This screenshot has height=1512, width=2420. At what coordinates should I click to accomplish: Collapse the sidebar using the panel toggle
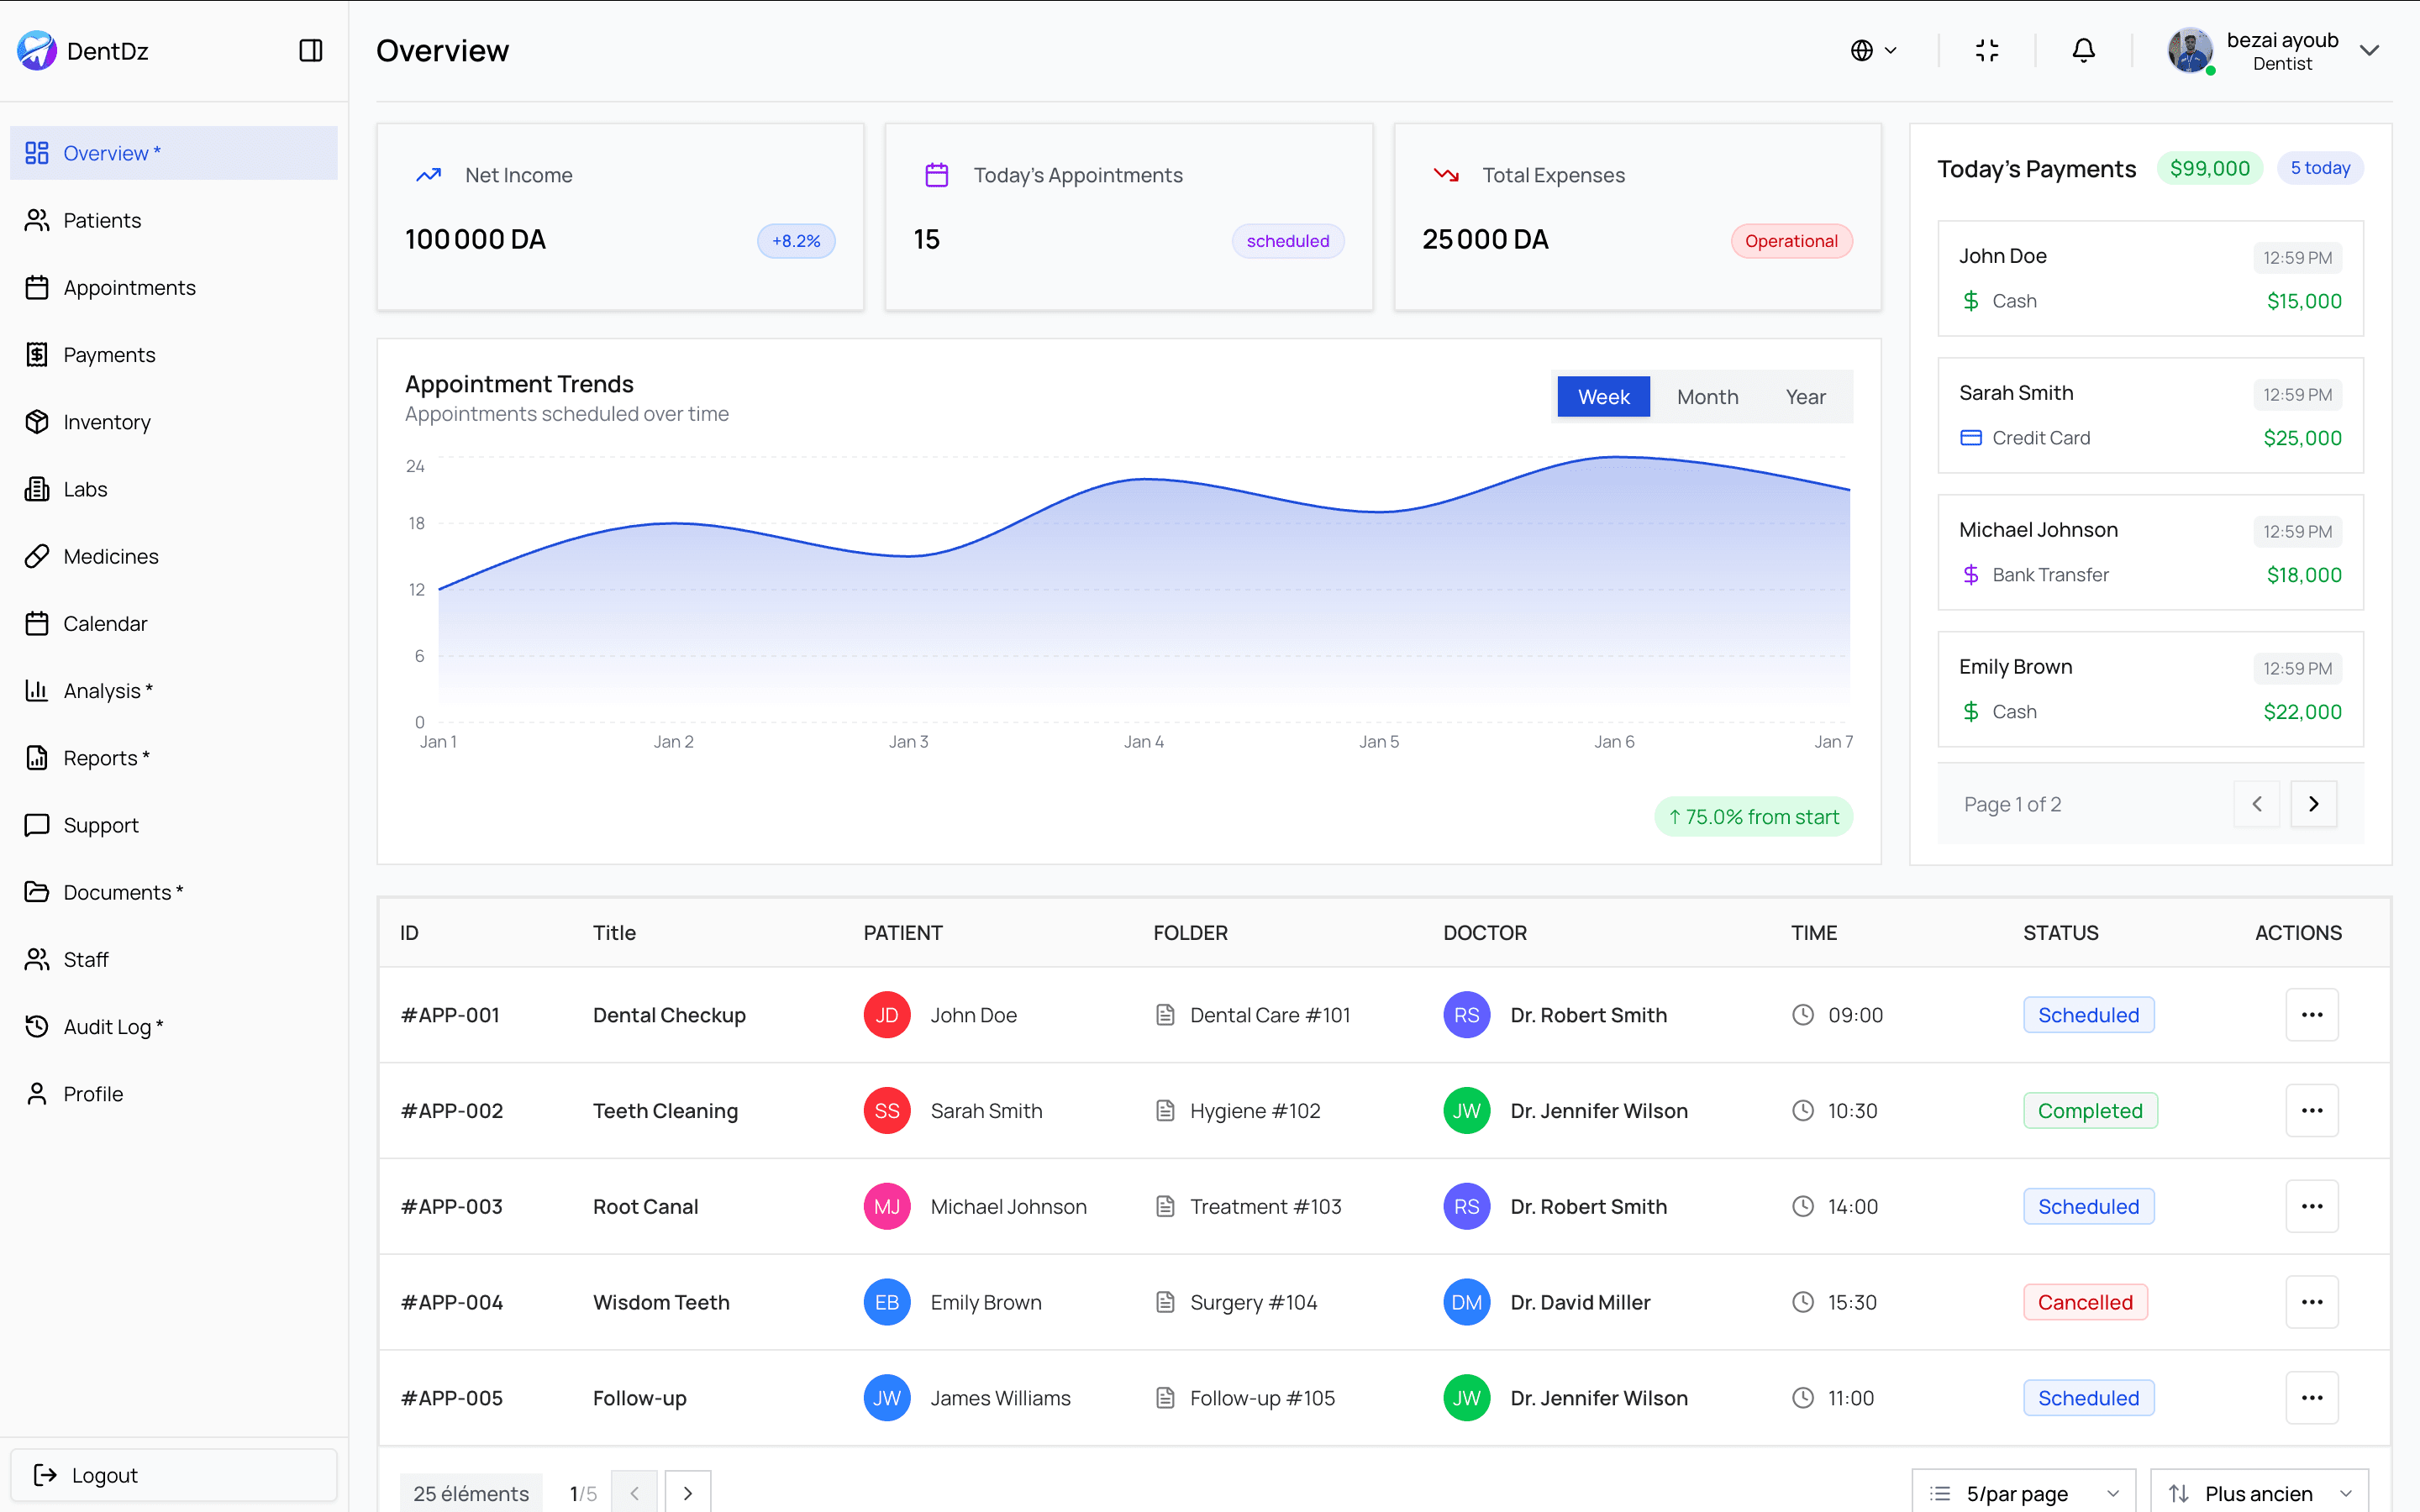click(310, 50)
